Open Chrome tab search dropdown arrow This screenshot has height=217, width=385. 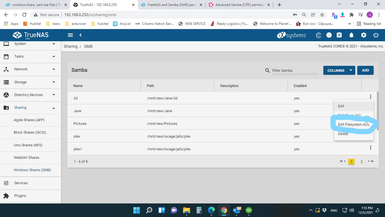point(340,5)
